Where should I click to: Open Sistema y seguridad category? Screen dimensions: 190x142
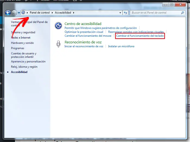[x=23, y=32]
